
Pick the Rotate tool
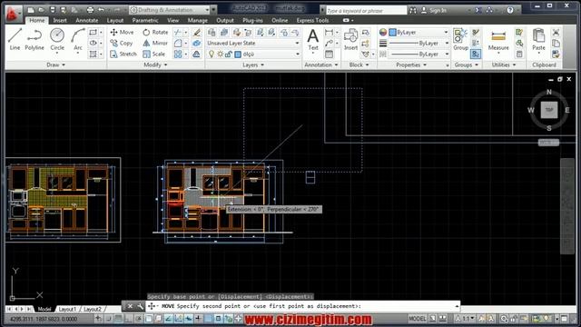155,33
